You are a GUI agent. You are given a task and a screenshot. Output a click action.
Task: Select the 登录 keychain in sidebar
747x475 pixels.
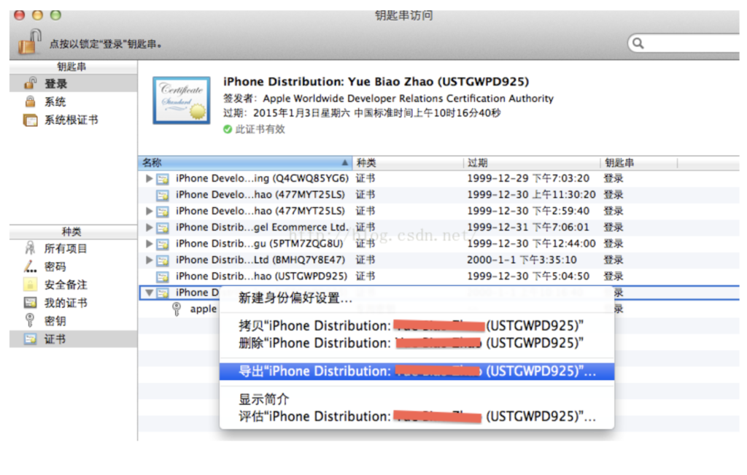tap(74, 84)
